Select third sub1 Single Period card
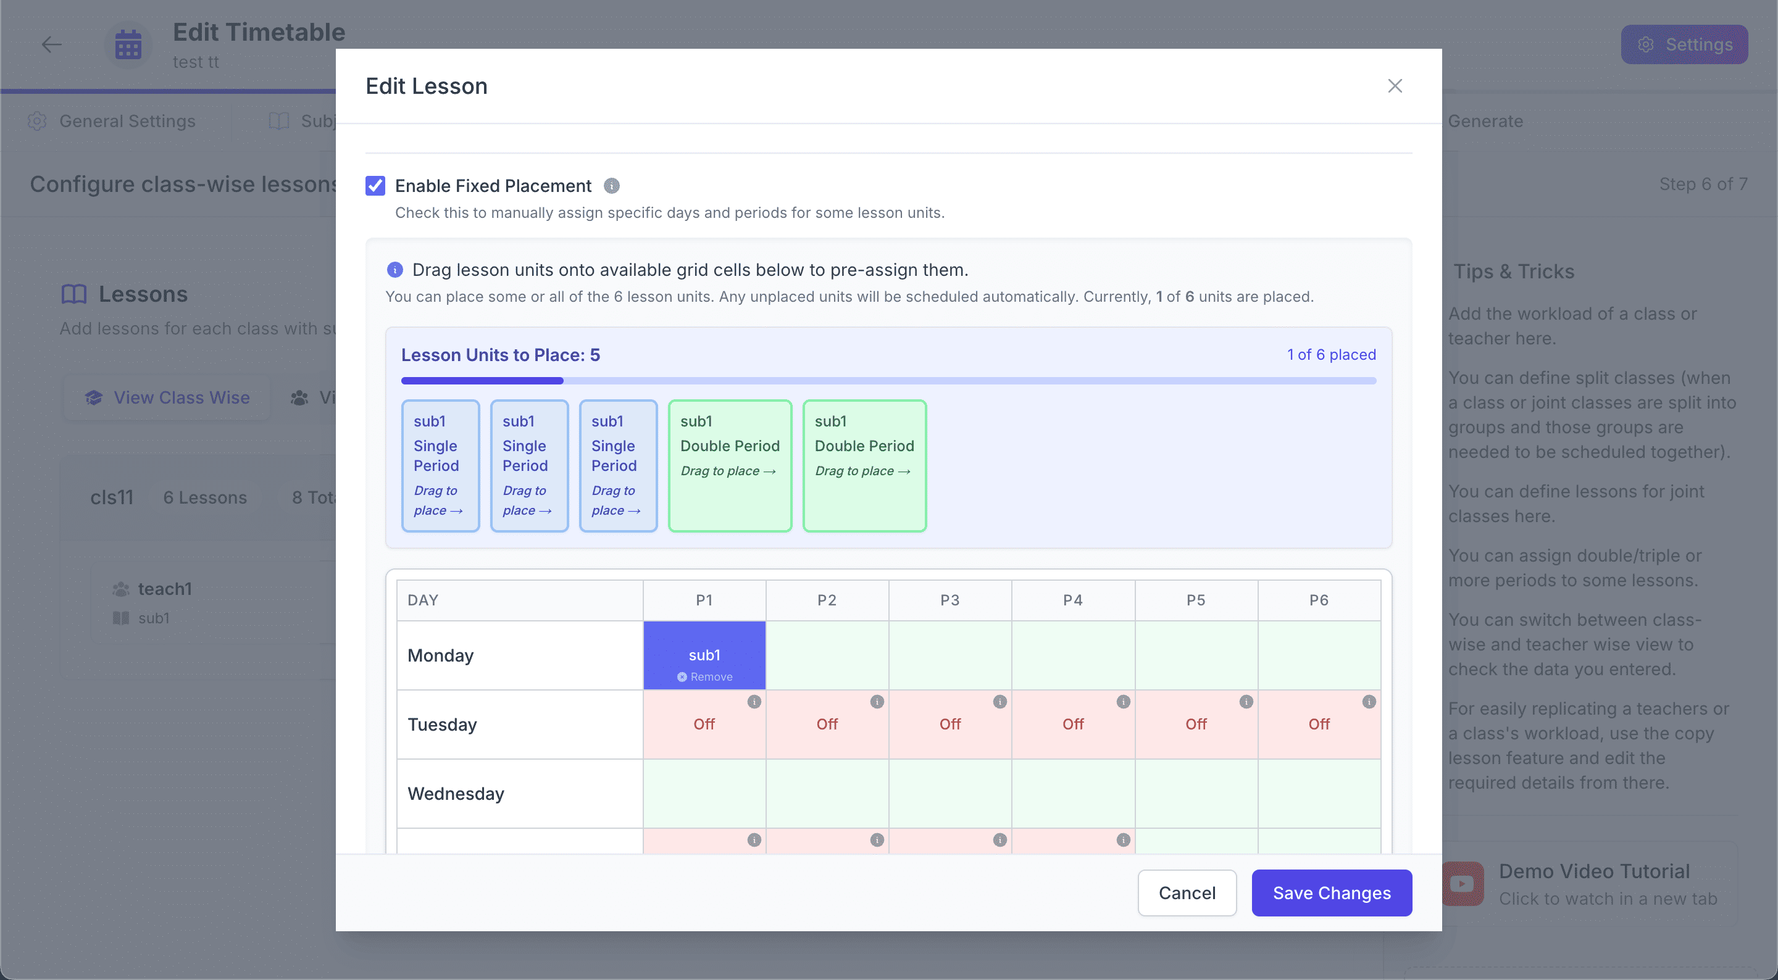The image size is (1778, 980). 619,466
